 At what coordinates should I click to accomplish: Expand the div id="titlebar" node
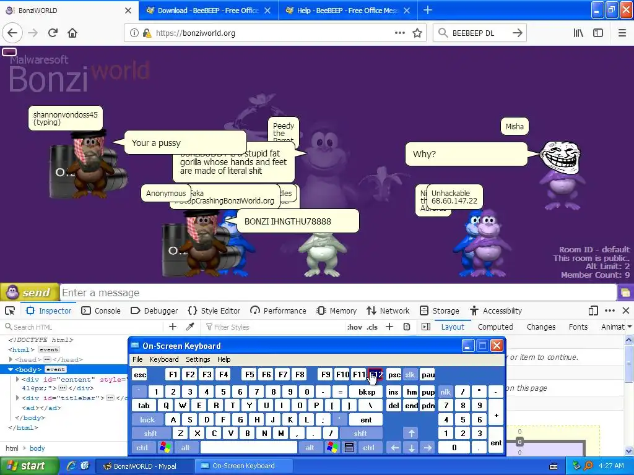[17, 398]
